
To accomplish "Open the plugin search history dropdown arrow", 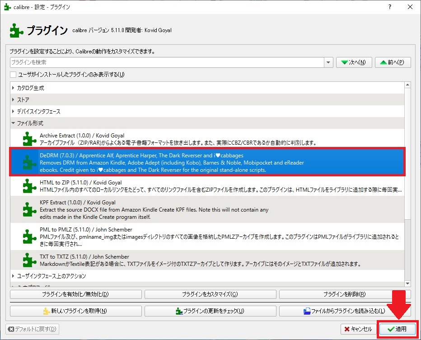I will pos(328,62).
